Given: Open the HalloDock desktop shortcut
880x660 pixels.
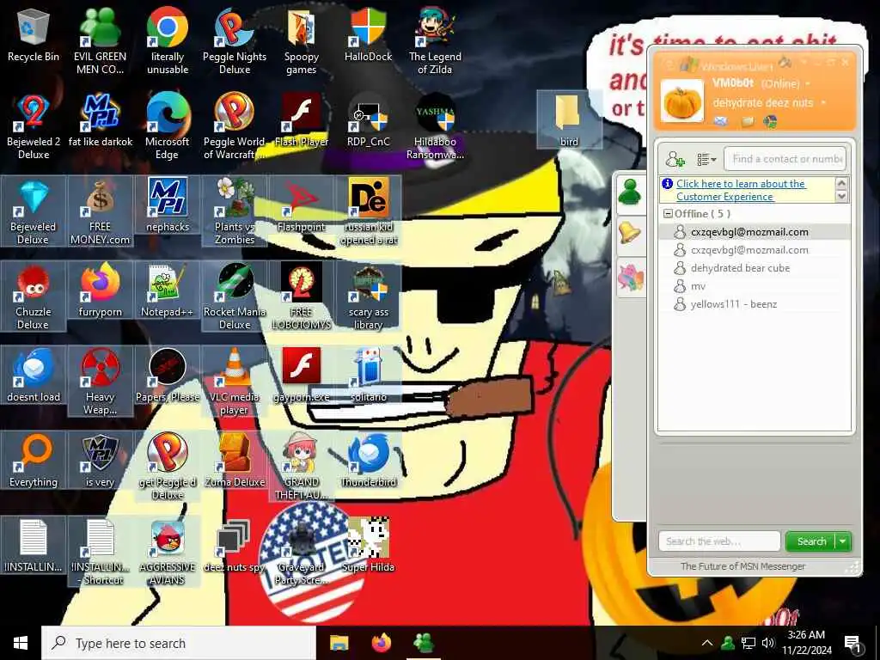Looking at the screenshot, I should [368, 36].
